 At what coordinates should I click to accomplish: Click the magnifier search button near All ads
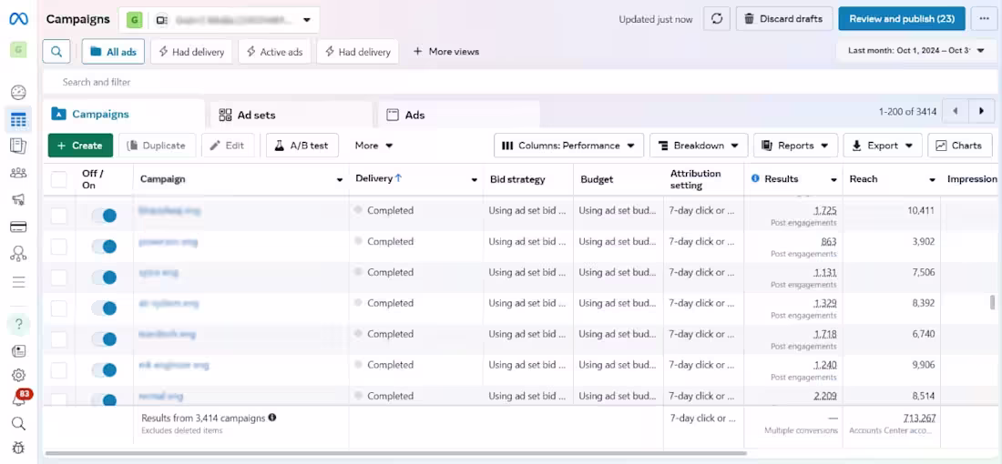[56, 52]
